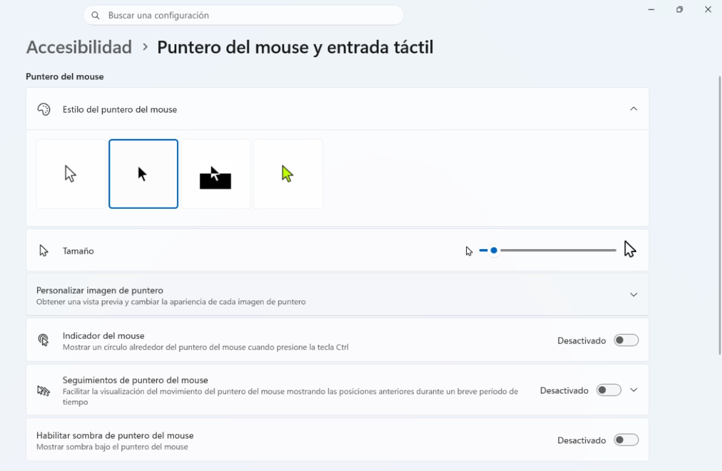Click the pointer size slider handle
This screenshot has width=722, height=471.
[494, 250]
